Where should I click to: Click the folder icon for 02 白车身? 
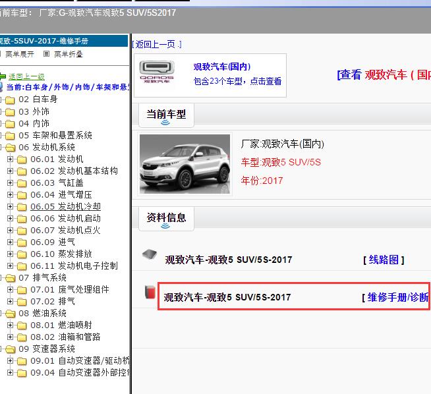[10, 99]
